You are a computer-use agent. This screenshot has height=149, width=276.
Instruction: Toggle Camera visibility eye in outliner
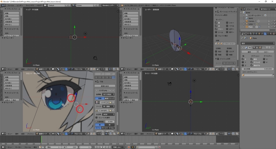pyautogui.click(x=269, y=21)
